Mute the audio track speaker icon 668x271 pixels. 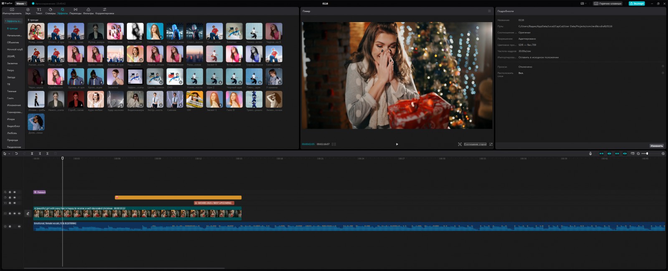19,226
